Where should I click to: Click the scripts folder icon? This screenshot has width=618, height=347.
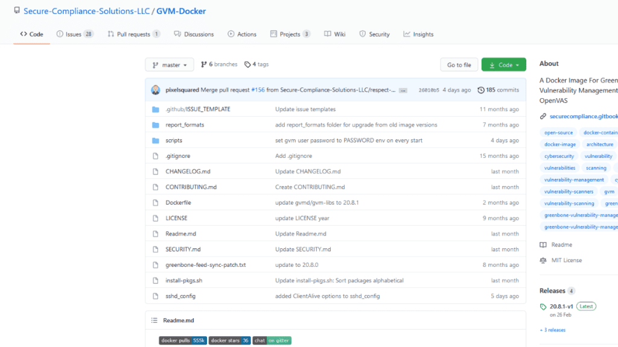(x=156, y=140)
